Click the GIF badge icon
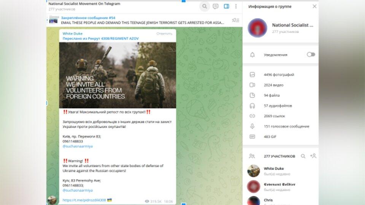Screen dimensions: 365x205 coord(252,137)
